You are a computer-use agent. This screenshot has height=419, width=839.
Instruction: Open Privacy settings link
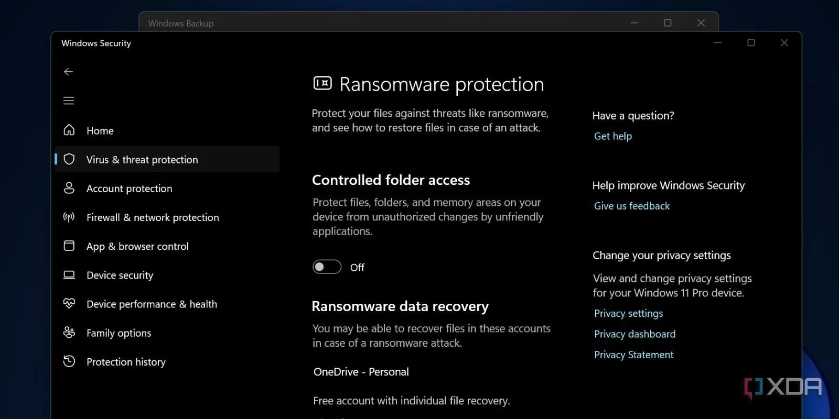click(x=628, y=313)
